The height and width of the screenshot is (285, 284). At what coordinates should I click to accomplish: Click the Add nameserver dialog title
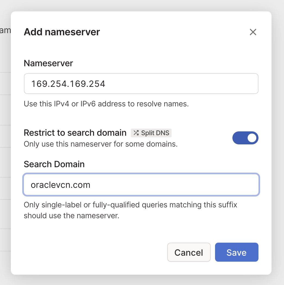pos(62,32)
